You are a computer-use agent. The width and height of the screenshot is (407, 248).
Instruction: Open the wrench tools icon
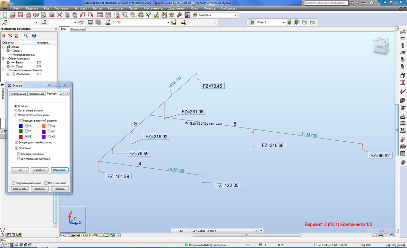coord(179,15)
